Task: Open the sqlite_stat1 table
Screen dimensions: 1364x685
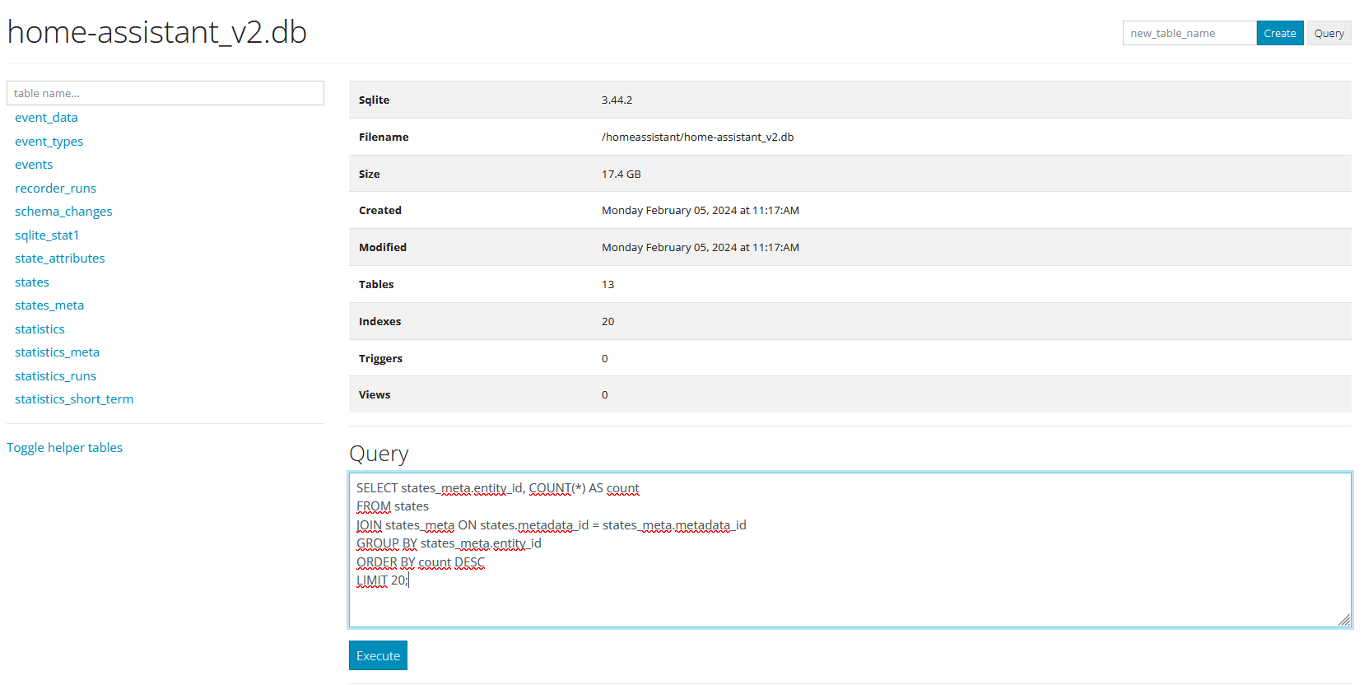Action: (47, 235)
